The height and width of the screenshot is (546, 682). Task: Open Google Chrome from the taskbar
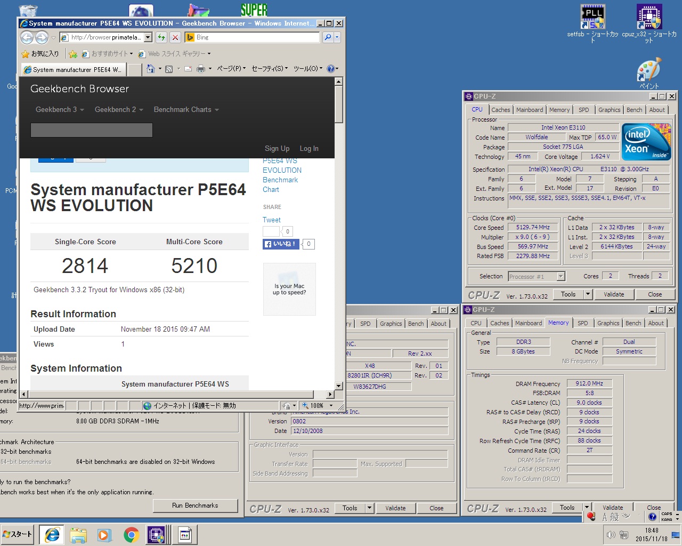pos(131,535)
